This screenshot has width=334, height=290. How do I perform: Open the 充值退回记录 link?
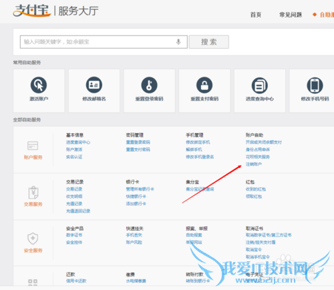78,211
